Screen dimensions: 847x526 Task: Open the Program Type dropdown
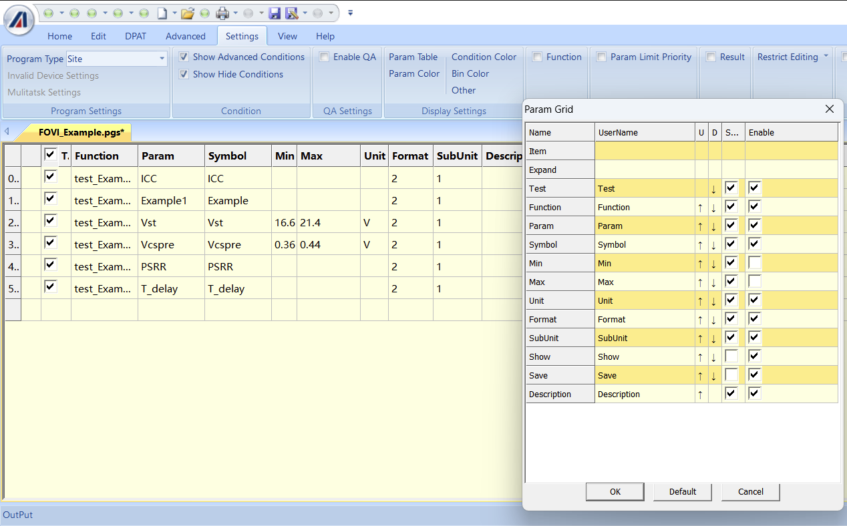(x=162, y=59)
